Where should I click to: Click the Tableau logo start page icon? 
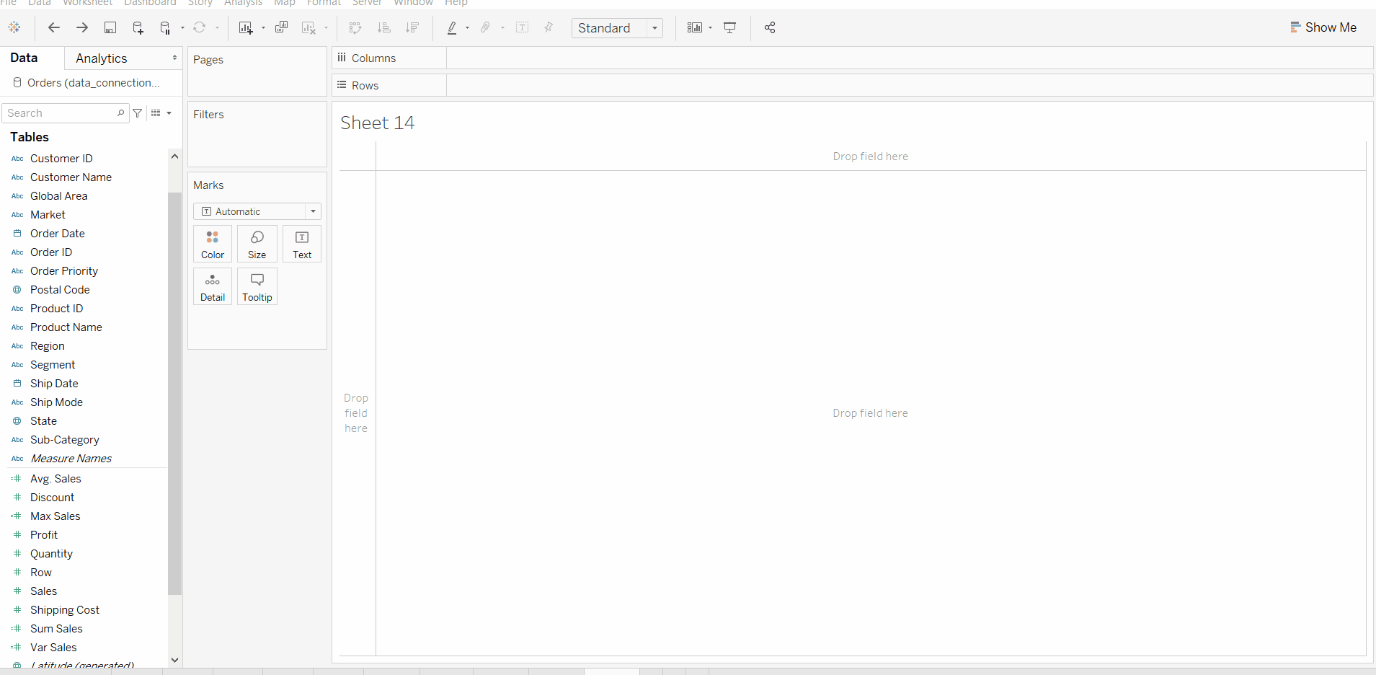click(14, 27)
